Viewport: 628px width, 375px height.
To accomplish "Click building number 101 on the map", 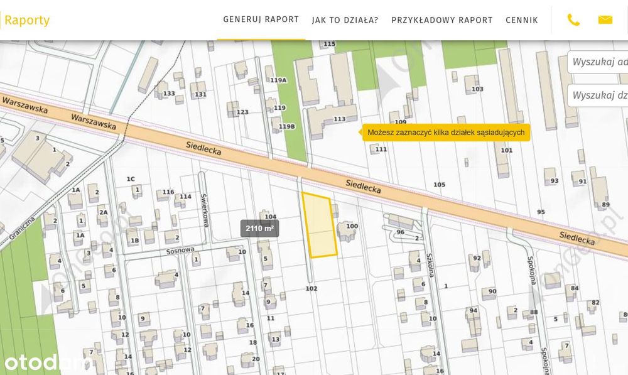I will coord(507,150).
